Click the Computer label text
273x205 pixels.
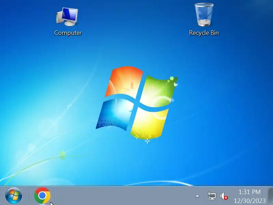click(68, 33)
